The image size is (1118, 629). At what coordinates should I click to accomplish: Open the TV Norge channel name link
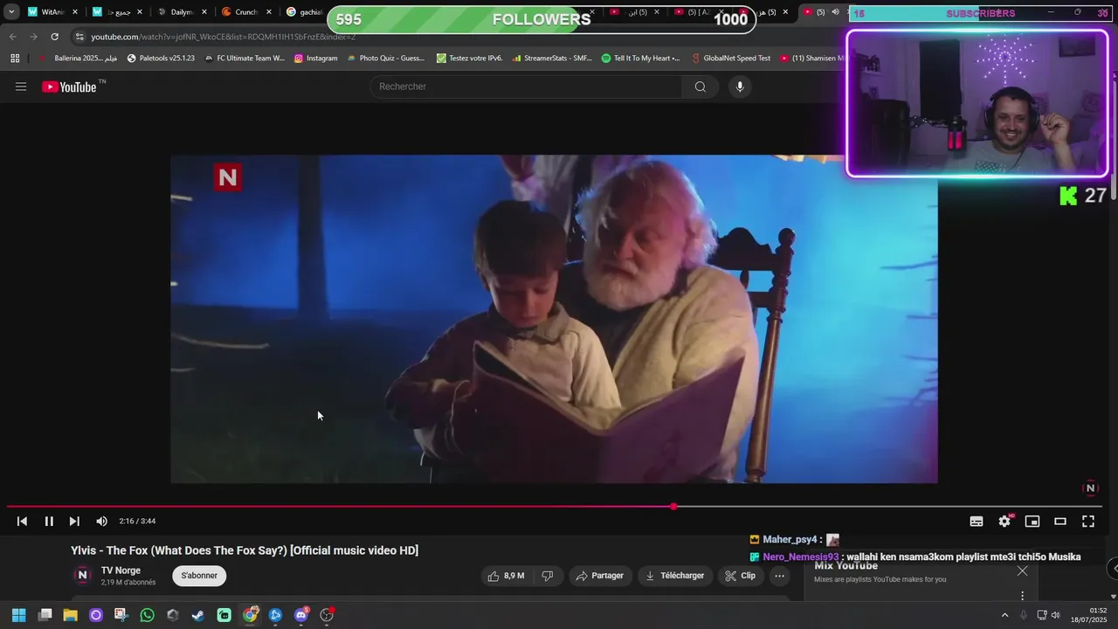click(x=121, y=570)
